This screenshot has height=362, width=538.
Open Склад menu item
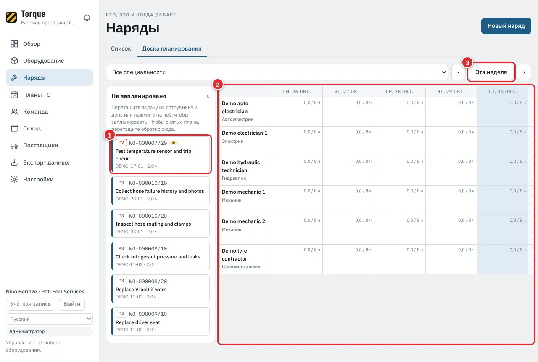(x=49, y=128)
